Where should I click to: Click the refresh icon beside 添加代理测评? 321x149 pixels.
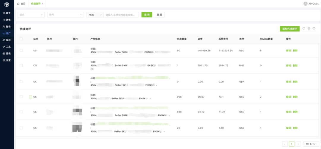tap(304, 29)
